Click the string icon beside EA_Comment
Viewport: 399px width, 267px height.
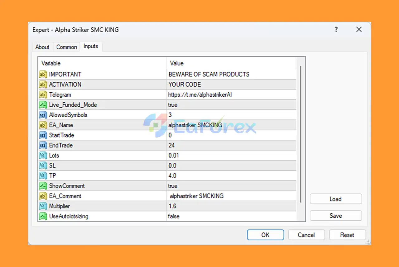pos(42,196)
